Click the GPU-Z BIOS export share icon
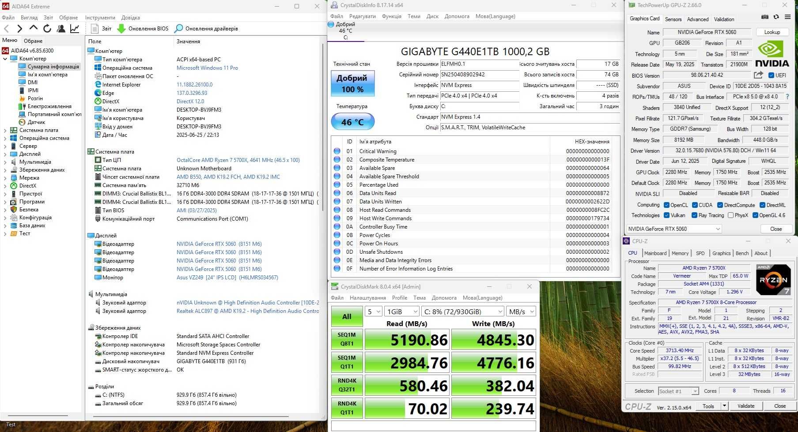Image resolution: width=798 pixels, height=432 pixels. [758, 75]
